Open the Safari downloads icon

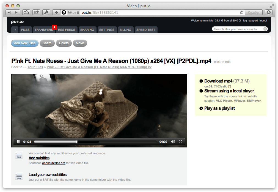pos(269,12)
